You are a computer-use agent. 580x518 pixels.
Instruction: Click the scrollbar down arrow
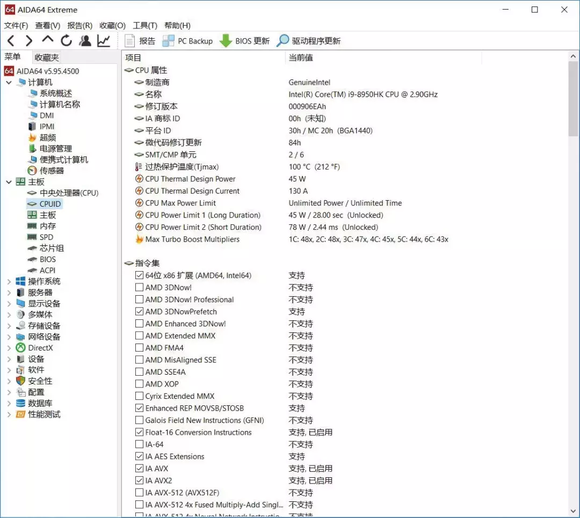coord(574,512)
